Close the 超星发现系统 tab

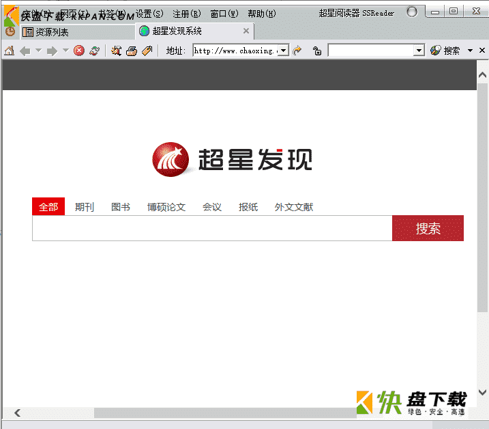(246, 31)
